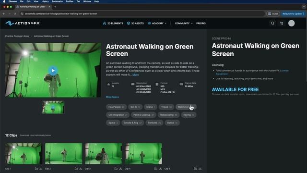The width and height of the screenshot is (307, 173).
Task: Open a new browser tab with plus
Action: [55, 7]
